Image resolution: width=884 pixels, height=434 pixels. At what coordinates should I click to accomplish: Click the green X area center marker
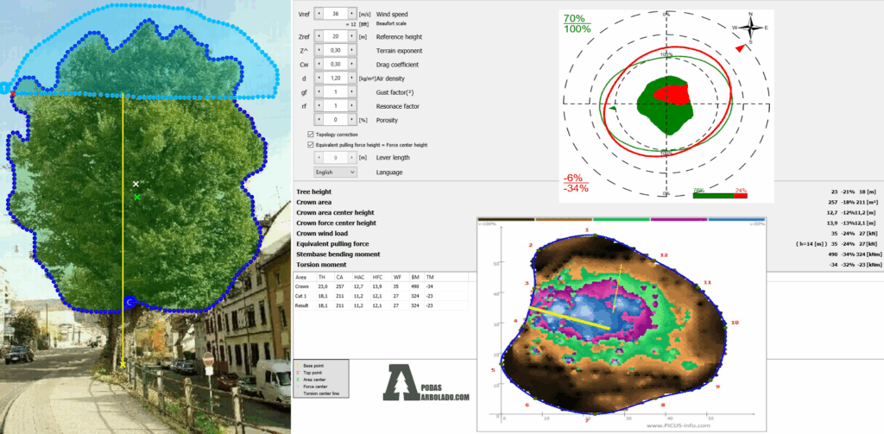coord(137,198)
